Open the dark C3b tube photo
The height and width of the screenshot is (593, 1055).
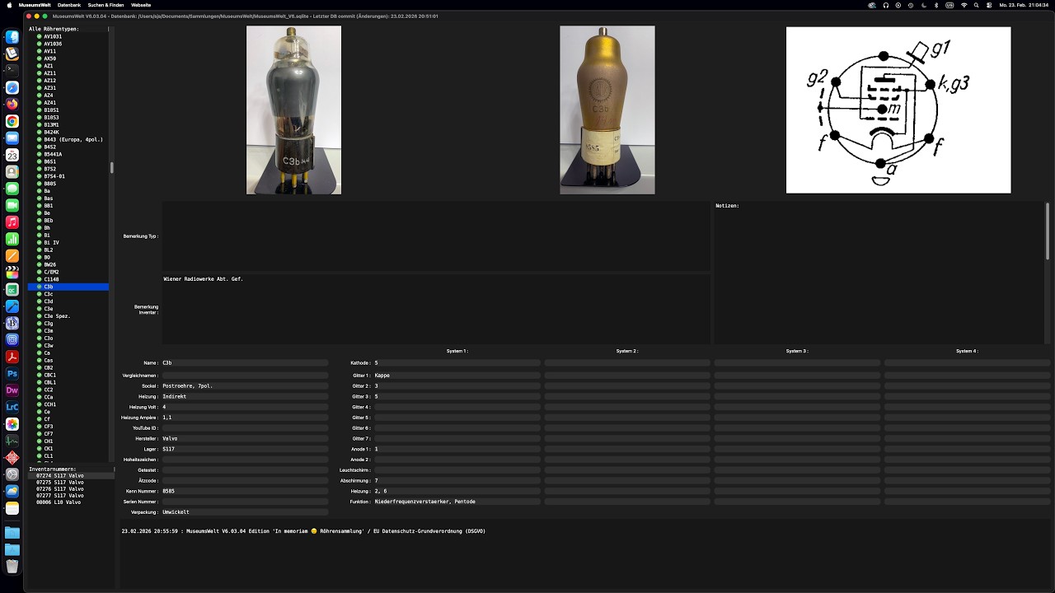click(293, 110)
